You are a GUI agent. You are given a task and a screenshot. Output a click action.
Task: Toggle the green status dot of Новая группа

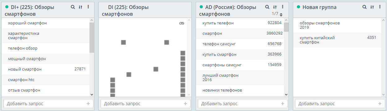click(x=298, y=7)
